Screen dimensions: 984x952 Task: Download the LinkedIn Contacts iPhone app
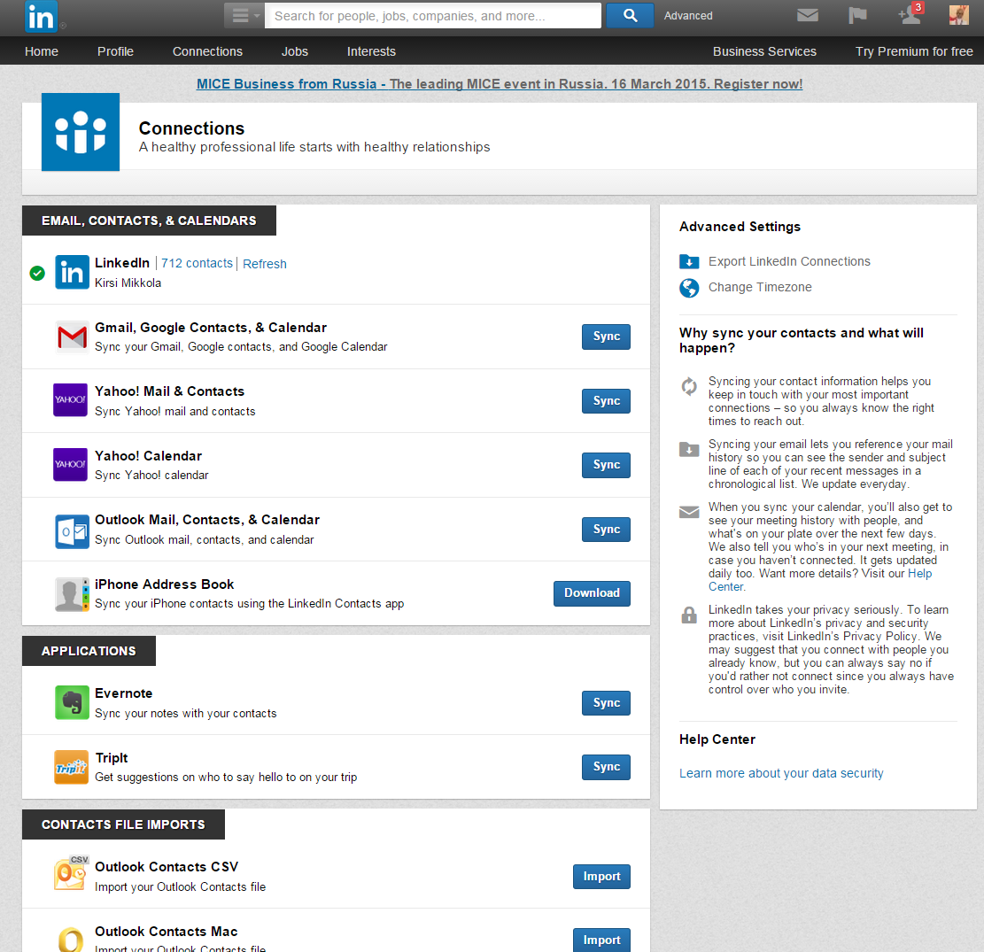point(592,593)
